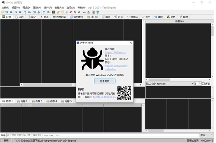216x143 pixels.
Task: Click the Run Till Return icon
Action: coord(44,12)
